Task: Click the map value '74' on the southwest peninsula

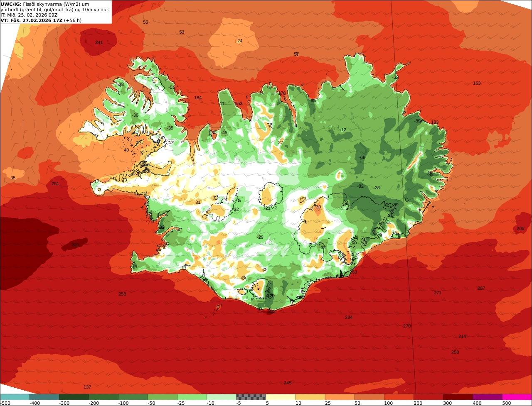Action: 134,266
